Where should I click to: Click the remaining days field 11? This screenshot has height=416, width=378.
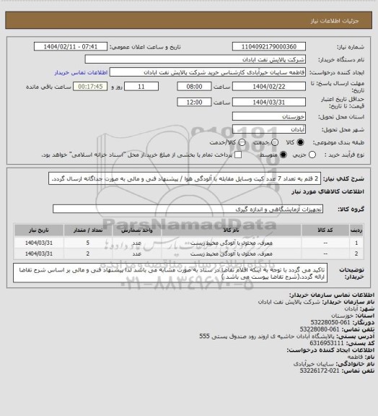pyautogui.click(x=141, y=87)
